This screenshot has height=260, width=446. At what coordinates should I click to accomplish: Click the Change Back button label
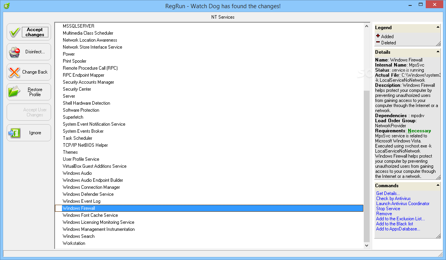point(35,72)
